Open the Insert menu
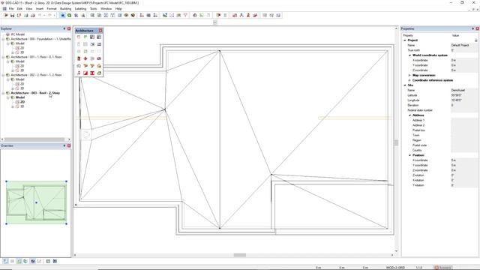 (40, 9)
